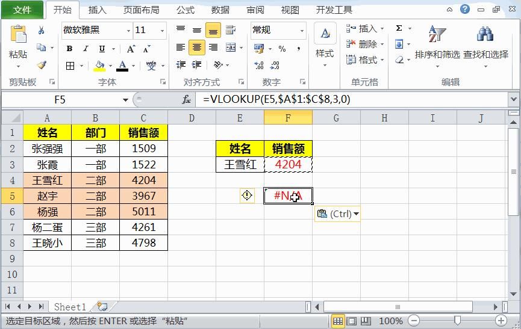Image resolution: width=521 pixels, height=329 pixels.
Task: Apply the black font color A
Action: pos(123,66)
